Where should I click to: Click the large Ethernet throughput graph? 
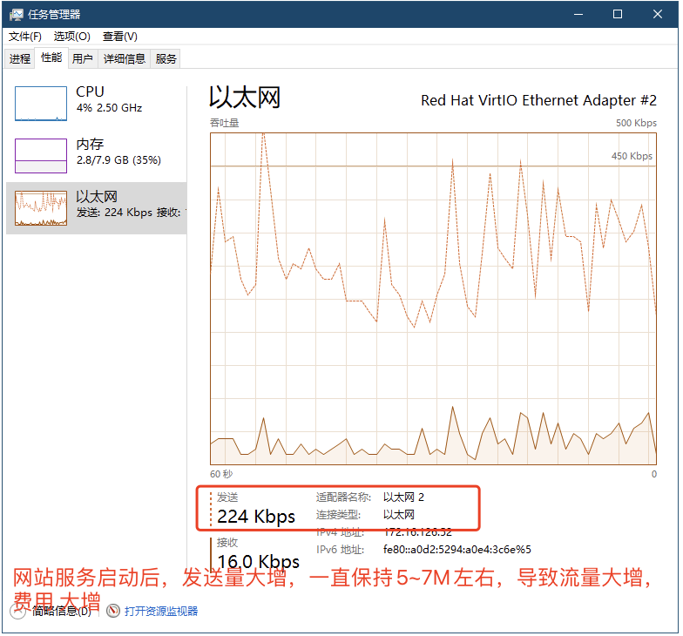click(433, 299)
